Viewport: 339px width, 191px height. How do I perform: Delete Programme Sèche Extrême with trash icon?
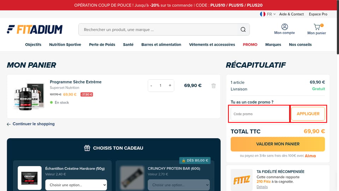point(214,86)
